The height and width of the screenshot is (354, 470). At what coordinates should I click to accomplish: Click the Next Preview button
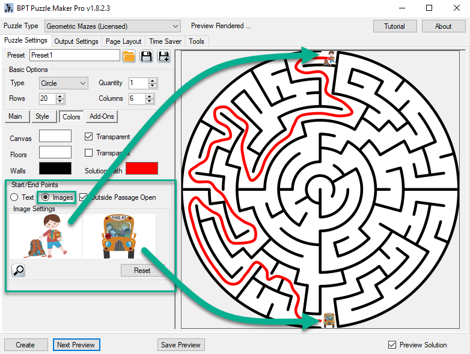point(76,345)
